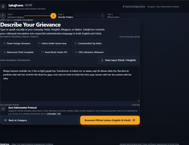Populate the Power Outage Grievance sample
The height and width of the screenshot is (145, 189).
[17, 44]
